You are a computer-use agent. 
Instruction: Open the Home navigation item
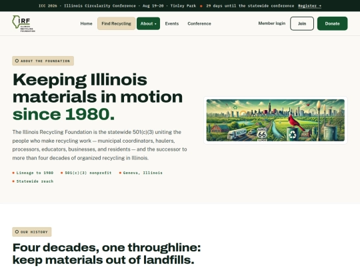point(86,23)
